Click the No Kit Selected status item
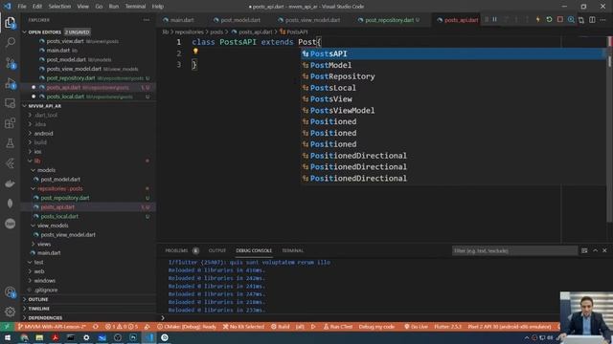 pyautogui.click(x=243, y=327)
